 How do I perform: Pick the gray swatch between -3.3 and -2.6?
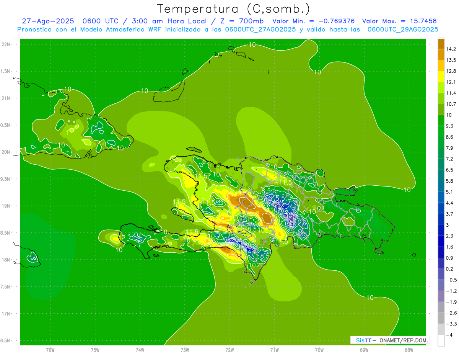[441, 318]
